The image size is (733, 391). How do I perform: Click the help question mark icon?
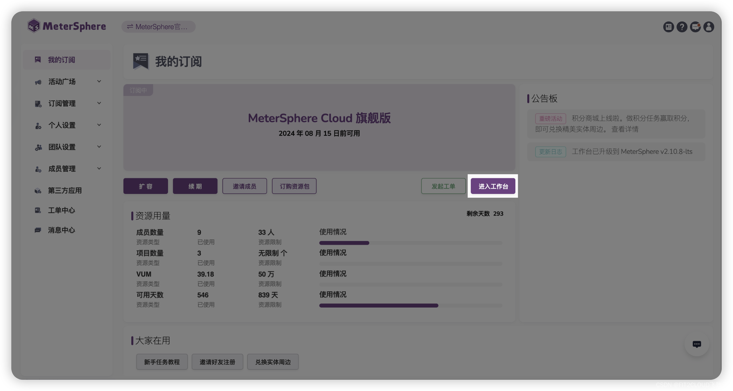pos(682,27)
